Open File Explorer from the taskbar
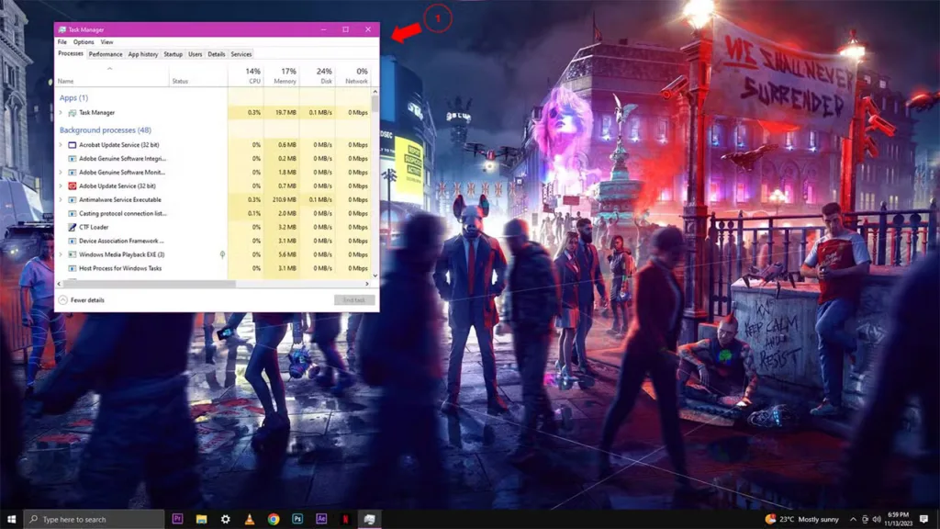 click(x=201, y=519)
